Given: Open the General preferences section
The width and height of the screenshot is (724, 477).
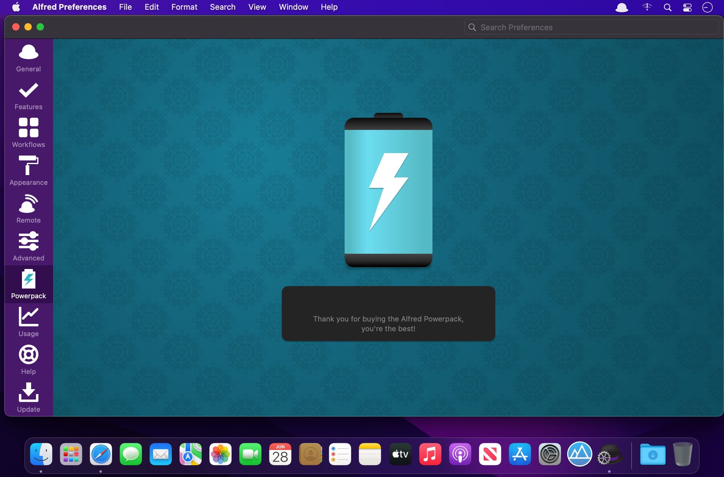Looking at the screenshot, I should pyautogui.click(x=28, y=58).
